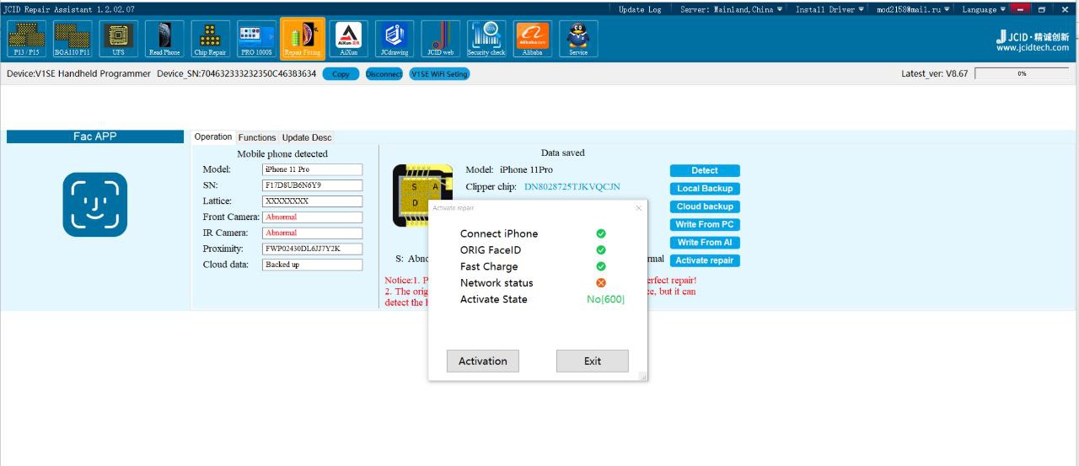Viewport: 1079px width, 466px height.
Task: Click the Write From PC button
Action: [x=705, y=224]
